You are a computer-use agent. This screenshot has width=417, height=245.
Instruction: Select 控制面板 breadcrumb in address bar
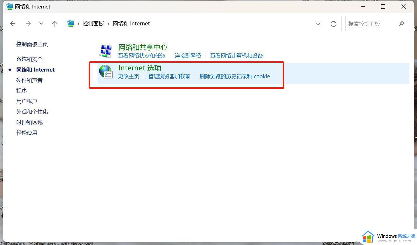click(x=93, y=24)
